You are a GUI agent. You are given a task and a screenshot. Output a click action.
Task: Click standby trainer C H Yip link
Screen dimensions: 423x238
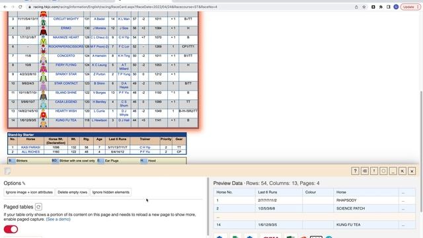(x=145, y=147)
